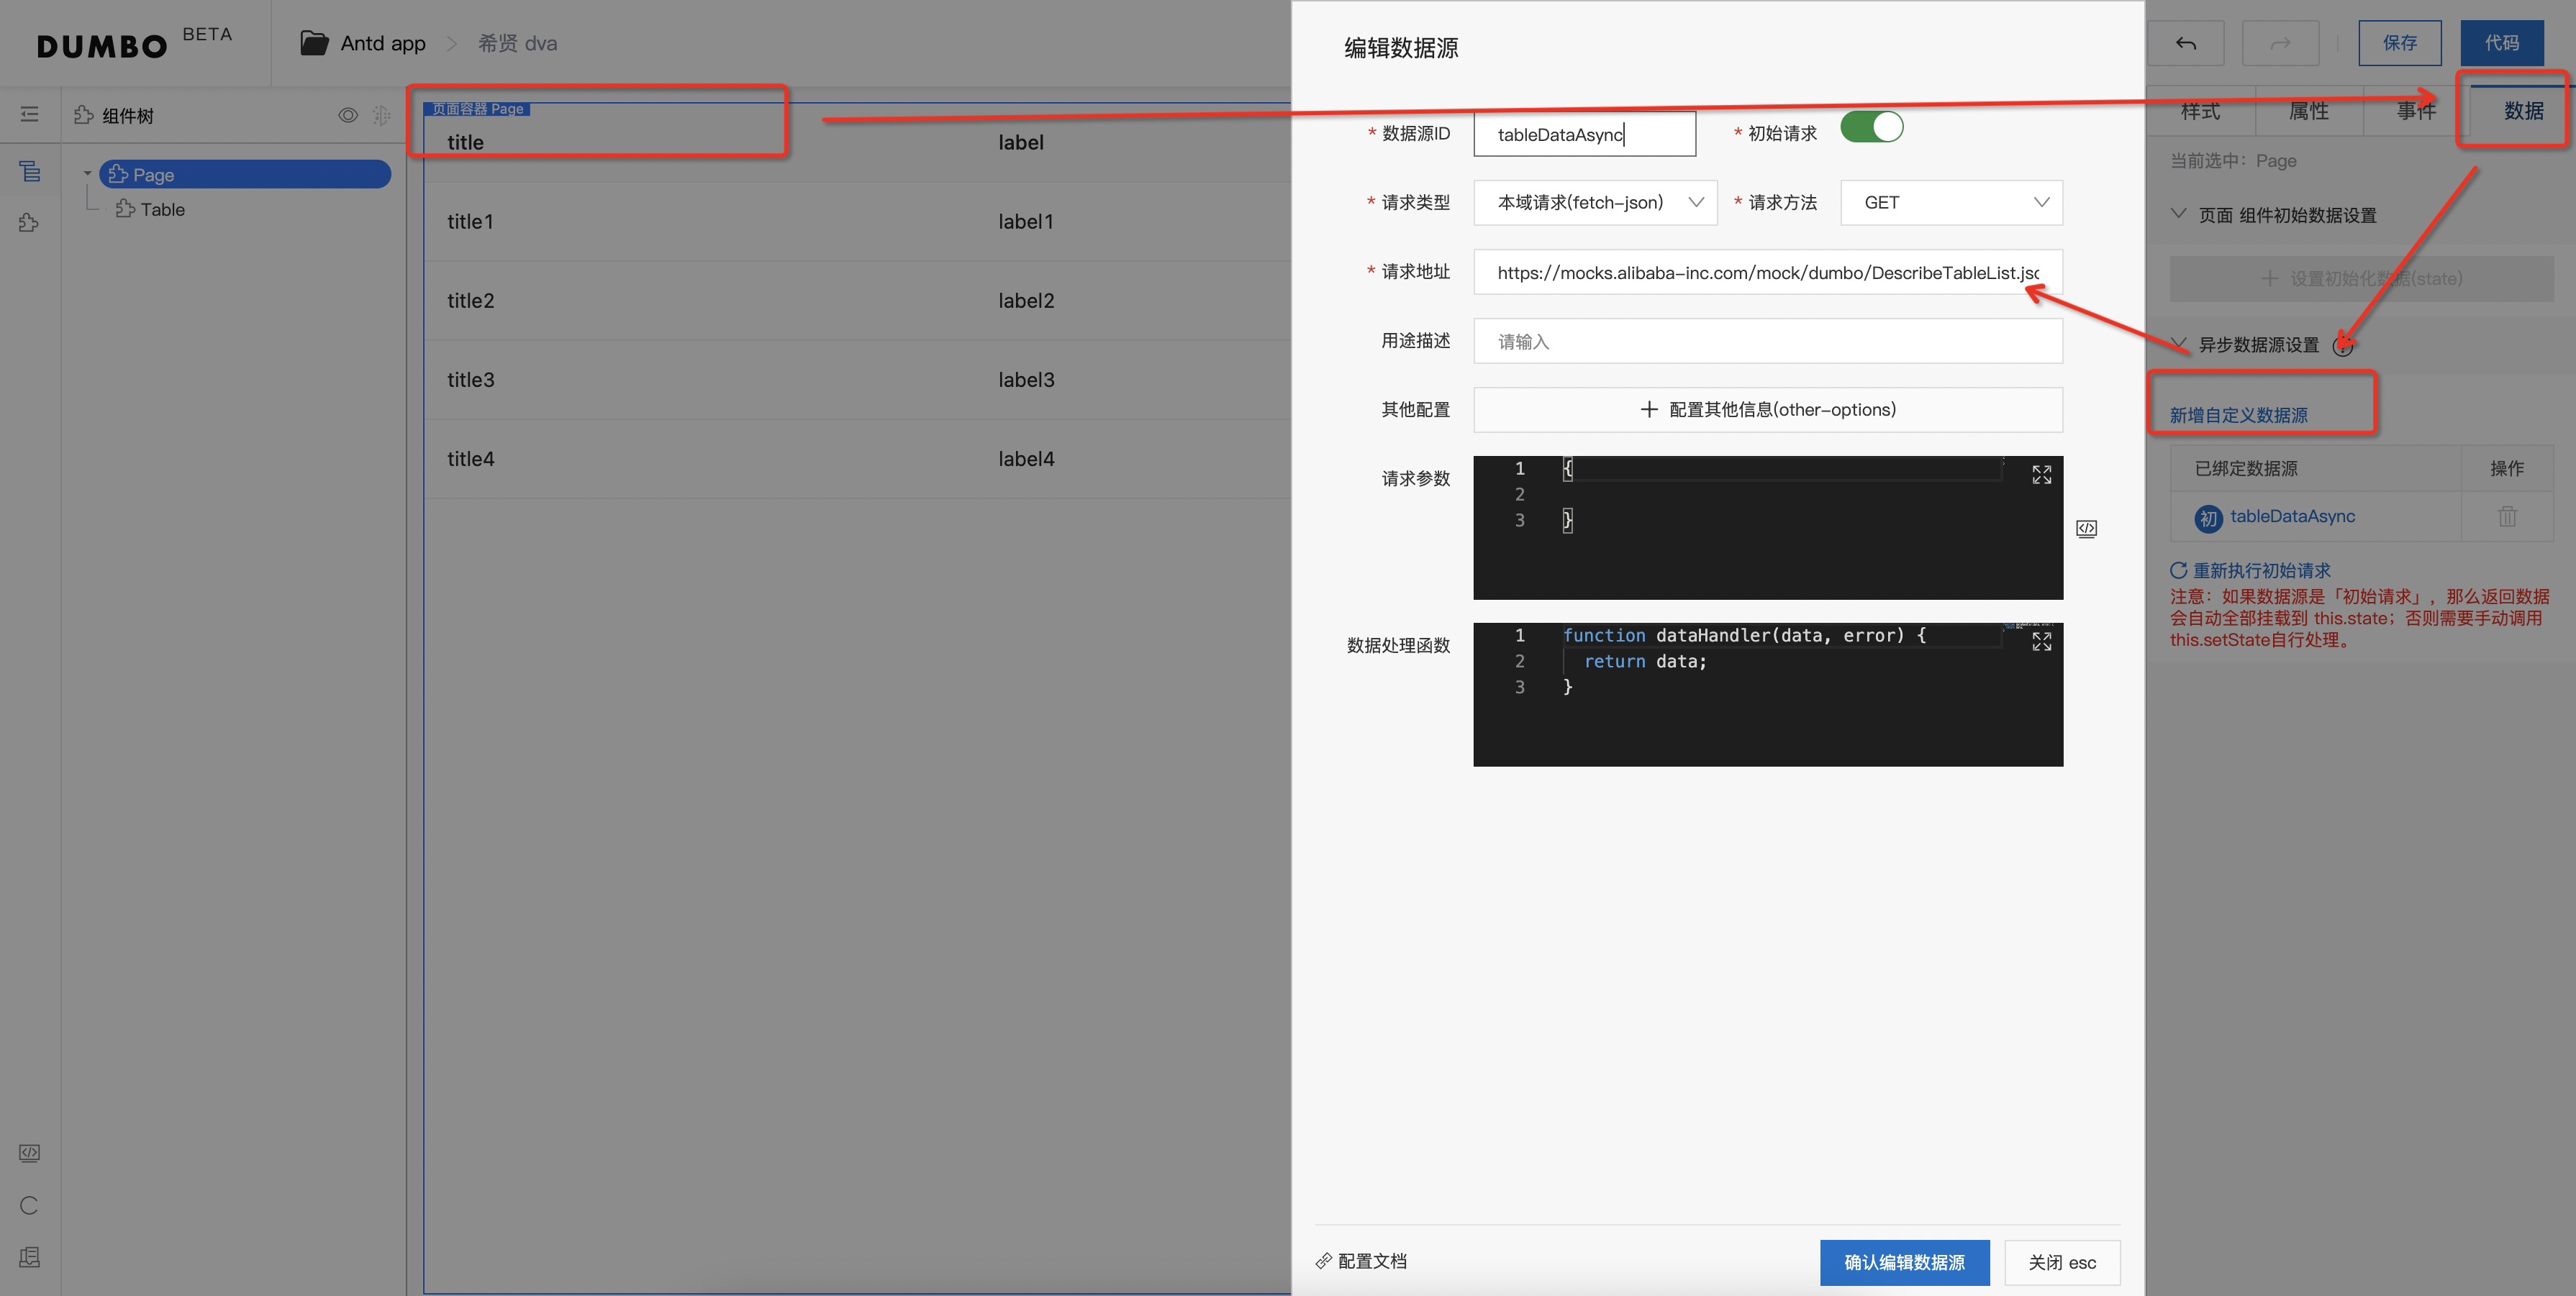Viewport: 2576px width, 1296px height.
Task: Click the refresh icon in left sidebar bottom
Action: (x=29, y=1205)
